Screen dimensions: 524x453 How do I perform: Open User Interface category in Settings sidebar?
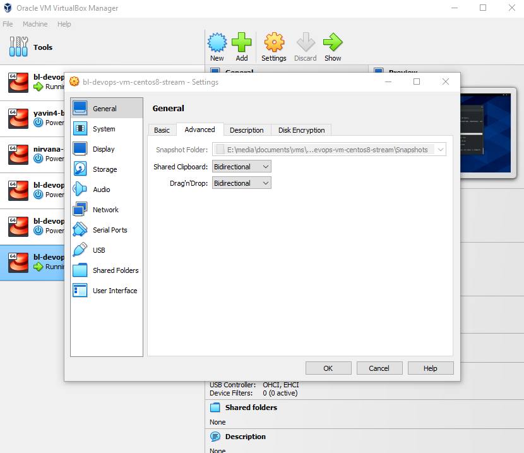(x=107, y=291)
